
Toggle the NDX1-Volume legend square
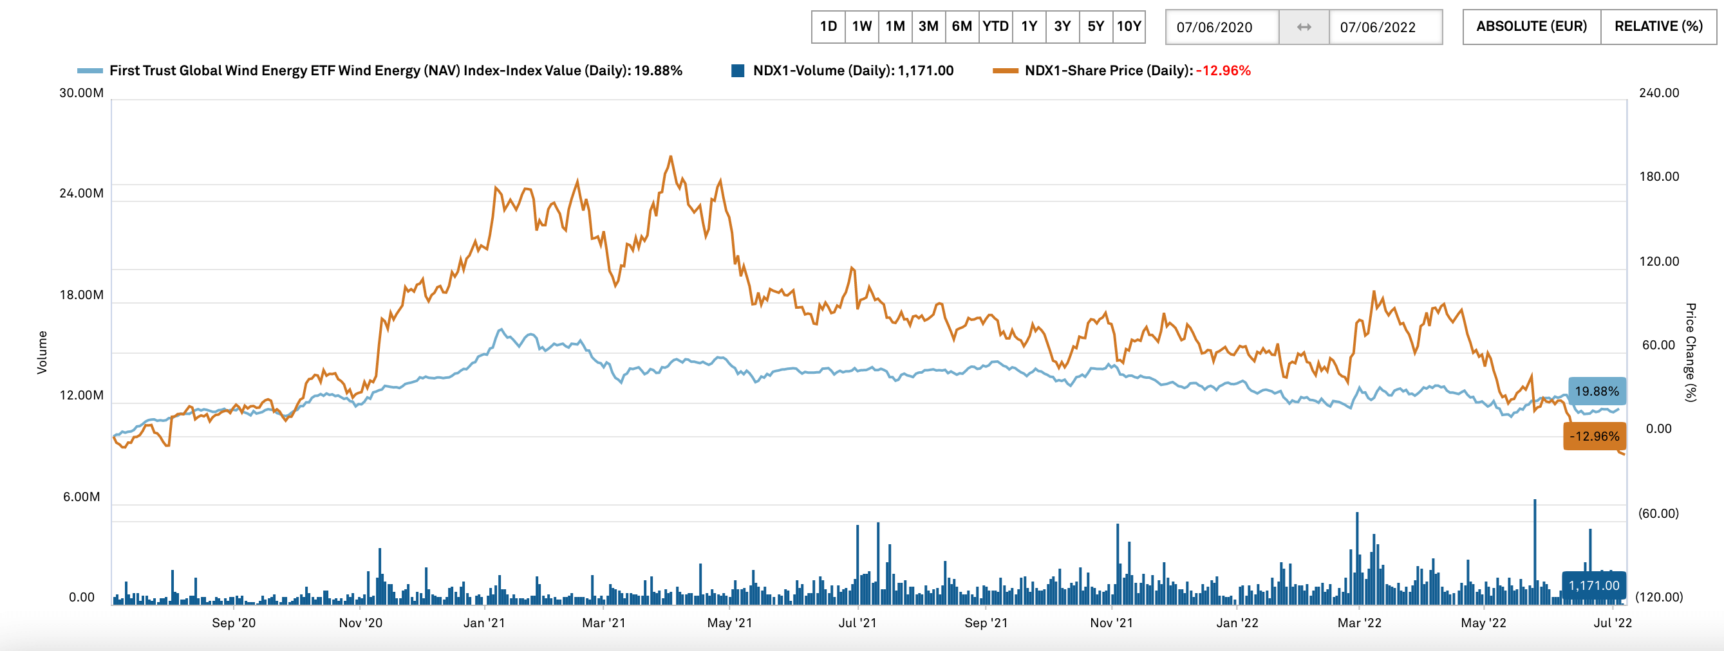pyautogui.click(x=738, y=71)
